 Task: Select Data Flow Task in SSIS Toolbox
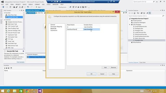pos(12,15)
